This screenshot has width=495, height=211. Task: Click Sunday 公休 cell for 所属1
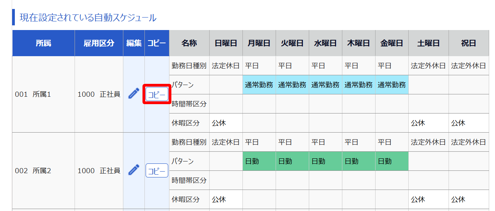point(226,123)
